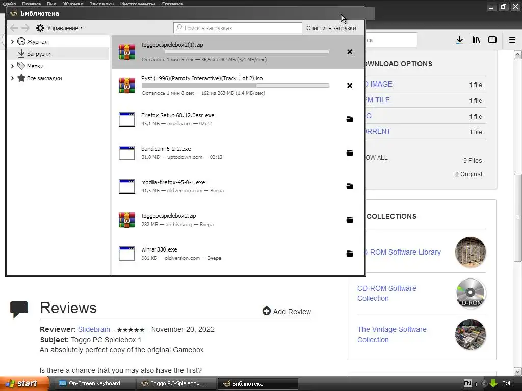Expand hidden tray icons arrow
The width and height of the screenshot is (522, 391).
tap(484, 384)
